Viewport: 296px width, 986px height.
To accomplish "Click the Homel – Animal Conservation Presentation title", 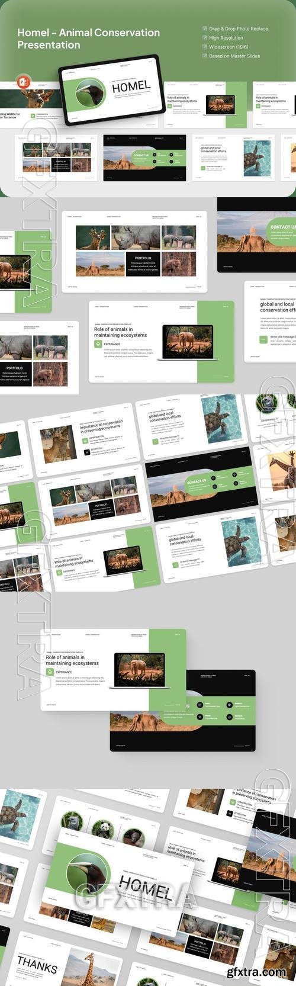I will pyautogui.click(x=88, y=38).
